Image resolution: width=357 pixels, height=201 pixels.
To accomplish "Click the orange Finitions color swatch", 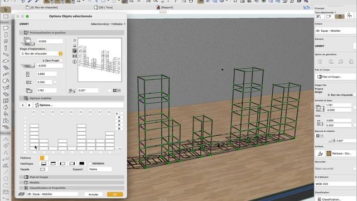I will point(42,158).
